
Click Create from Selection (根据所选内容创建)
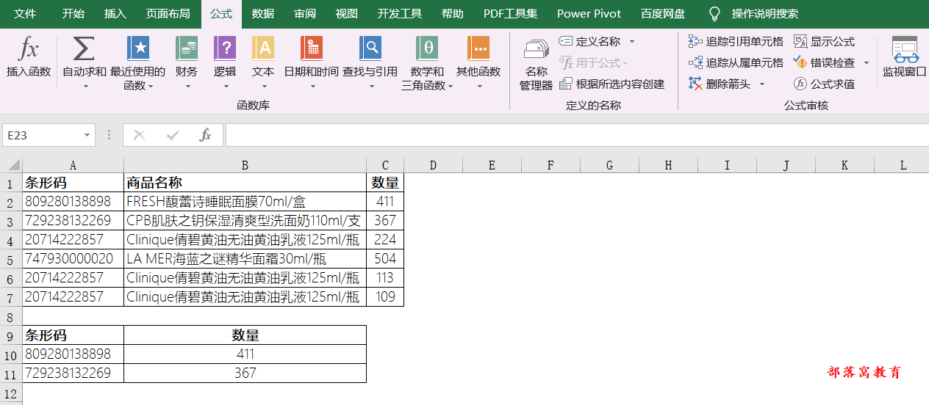pyautogui.click(x=611, y=84)
